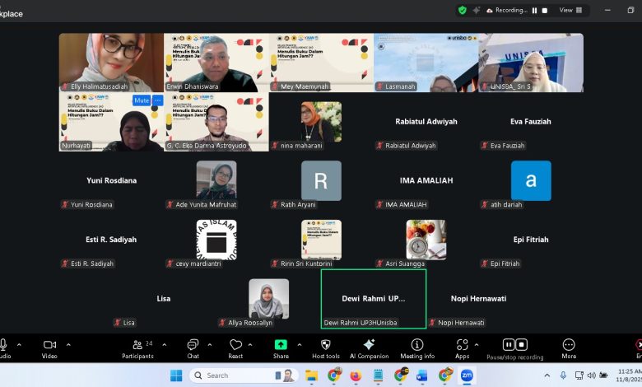Image resolution: width=642 pixels, height=387 pixels.
Task: Open the Chat panel
Action: pyautogui.click(x=193, y=347)
